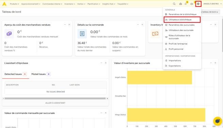Open the search magnifier icon
This screenshot has width=223, height=128.
174,4
